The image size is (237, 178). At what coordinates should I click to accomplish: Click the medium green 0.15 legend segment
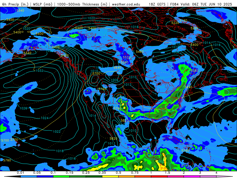[78, 177]
